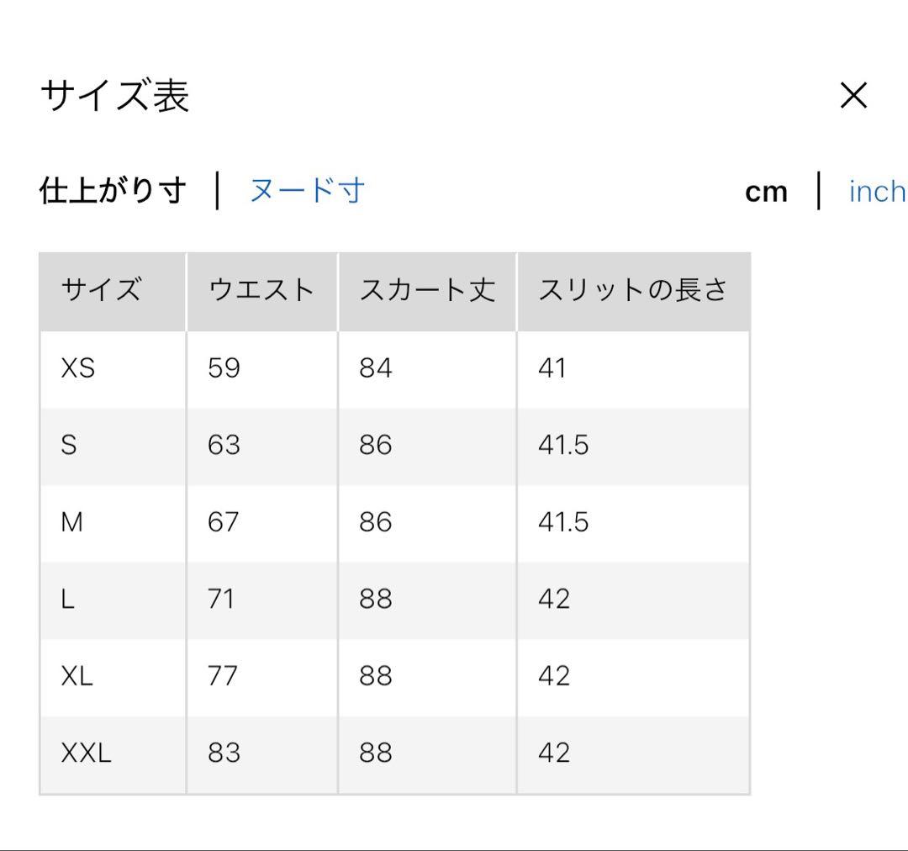Close the size chart dialog

coord(853,96)
